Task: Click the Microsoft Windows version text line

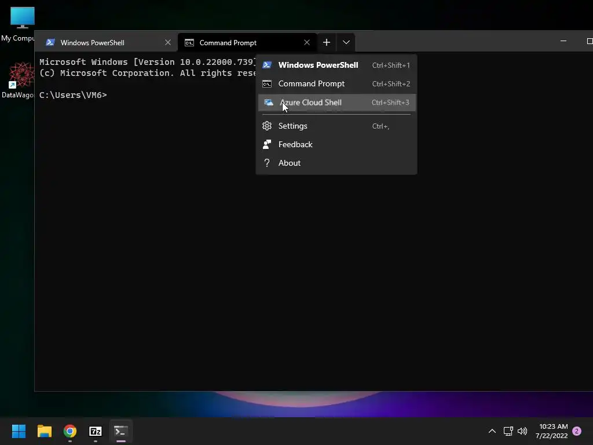Action: 148,62
